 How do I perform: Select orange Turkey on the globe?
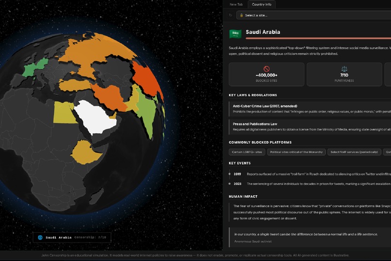coord(75,86)
